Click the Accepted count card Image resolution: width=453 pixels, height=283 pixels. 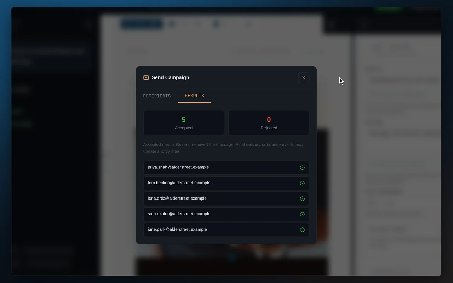tap(184, 123)
